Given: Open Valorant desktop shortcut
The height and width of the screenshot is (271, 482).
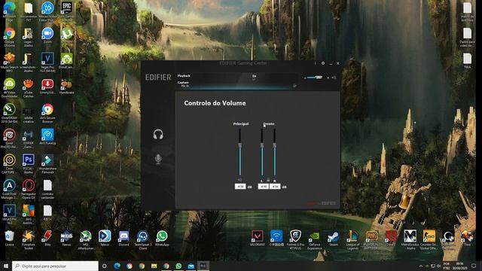Looking at the screenshot, I should tap(258, 239).
